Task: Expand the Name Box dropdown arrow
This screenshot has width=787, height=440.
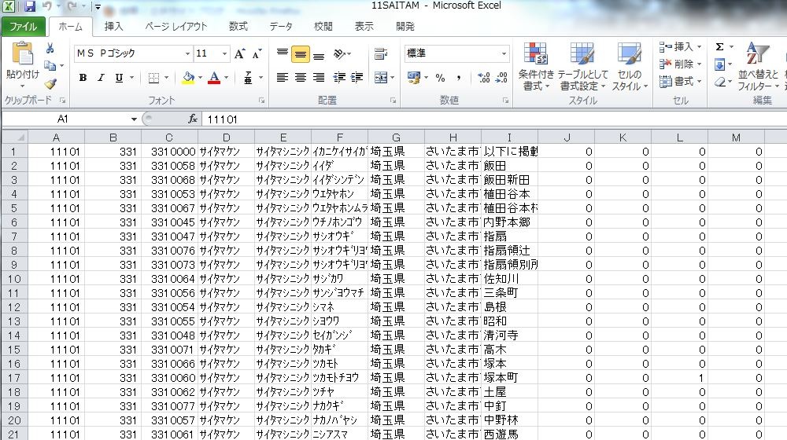Action: [x=134, y=119]
